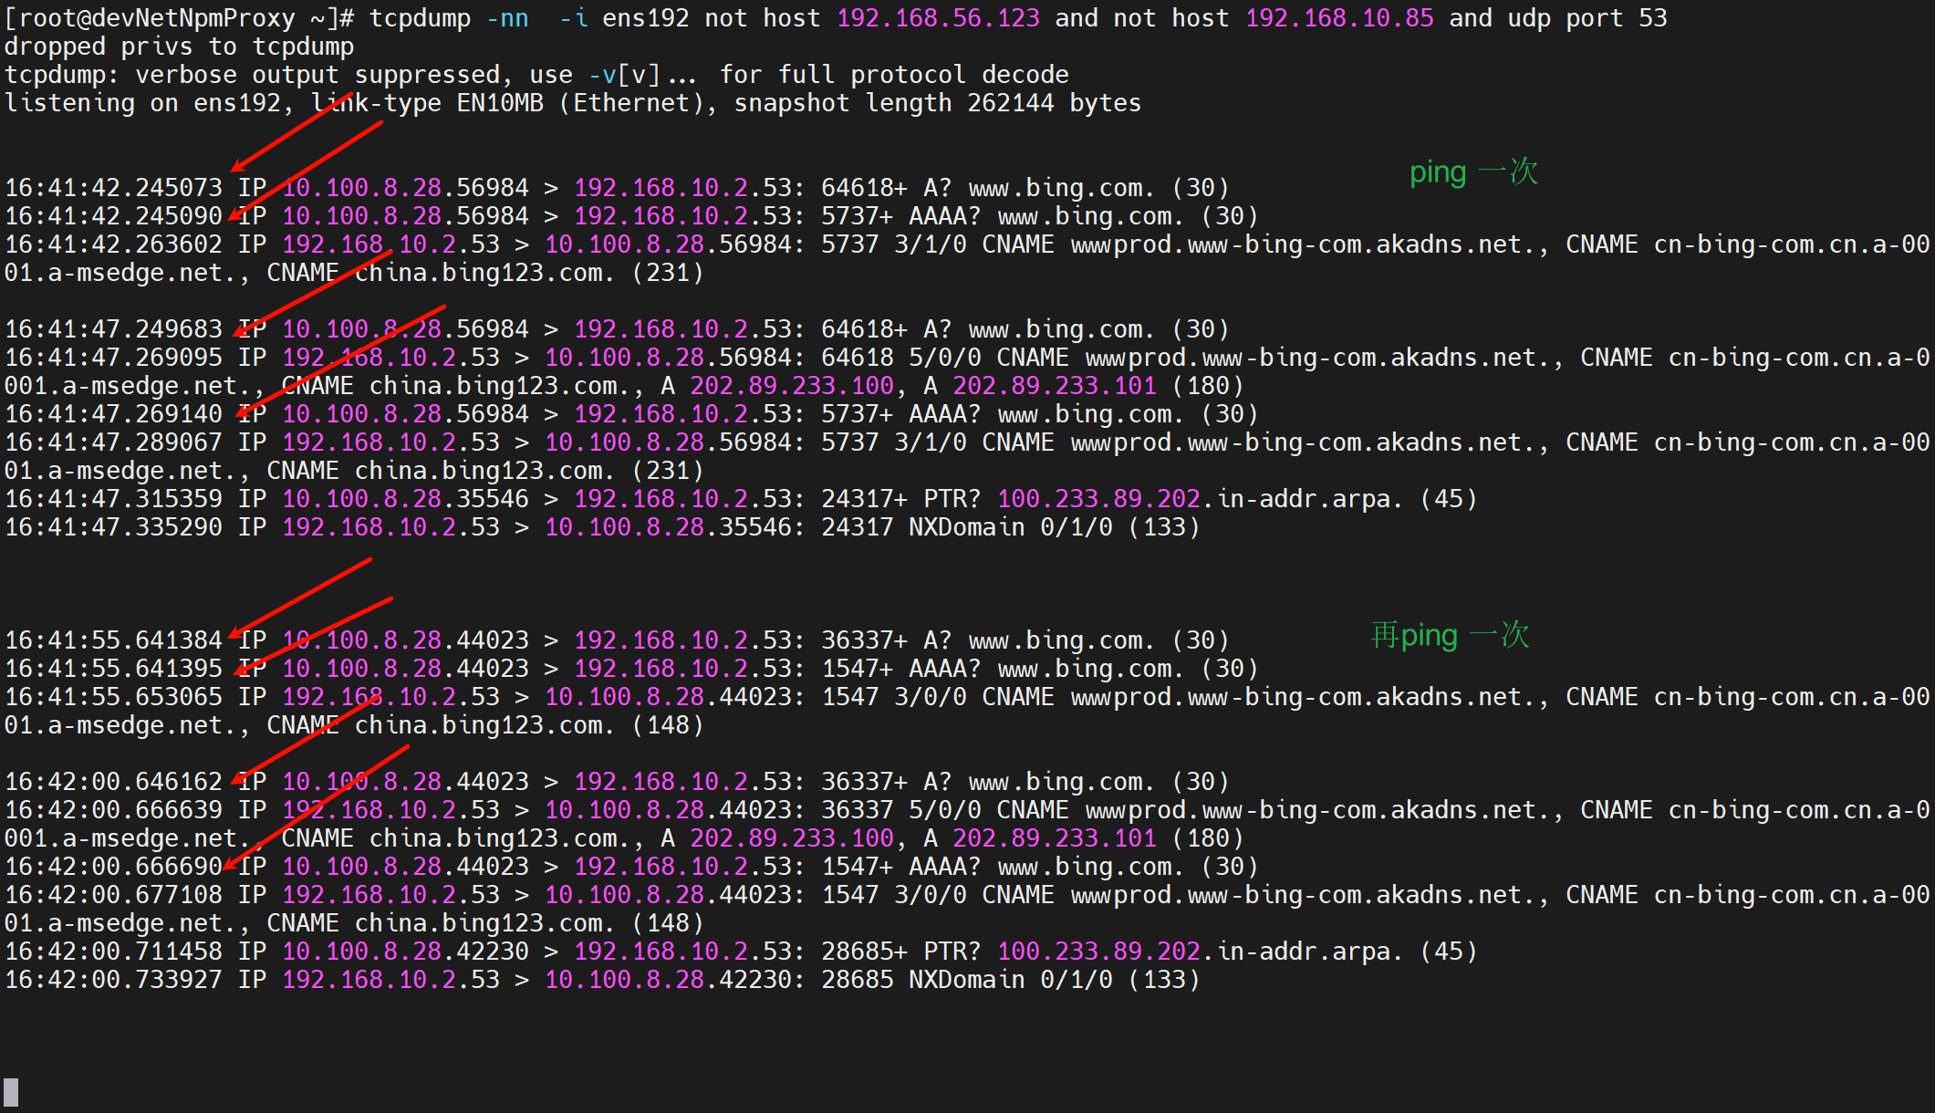
Task: Click timestamp 16:41:42.245073
Action: coord(113,188)
